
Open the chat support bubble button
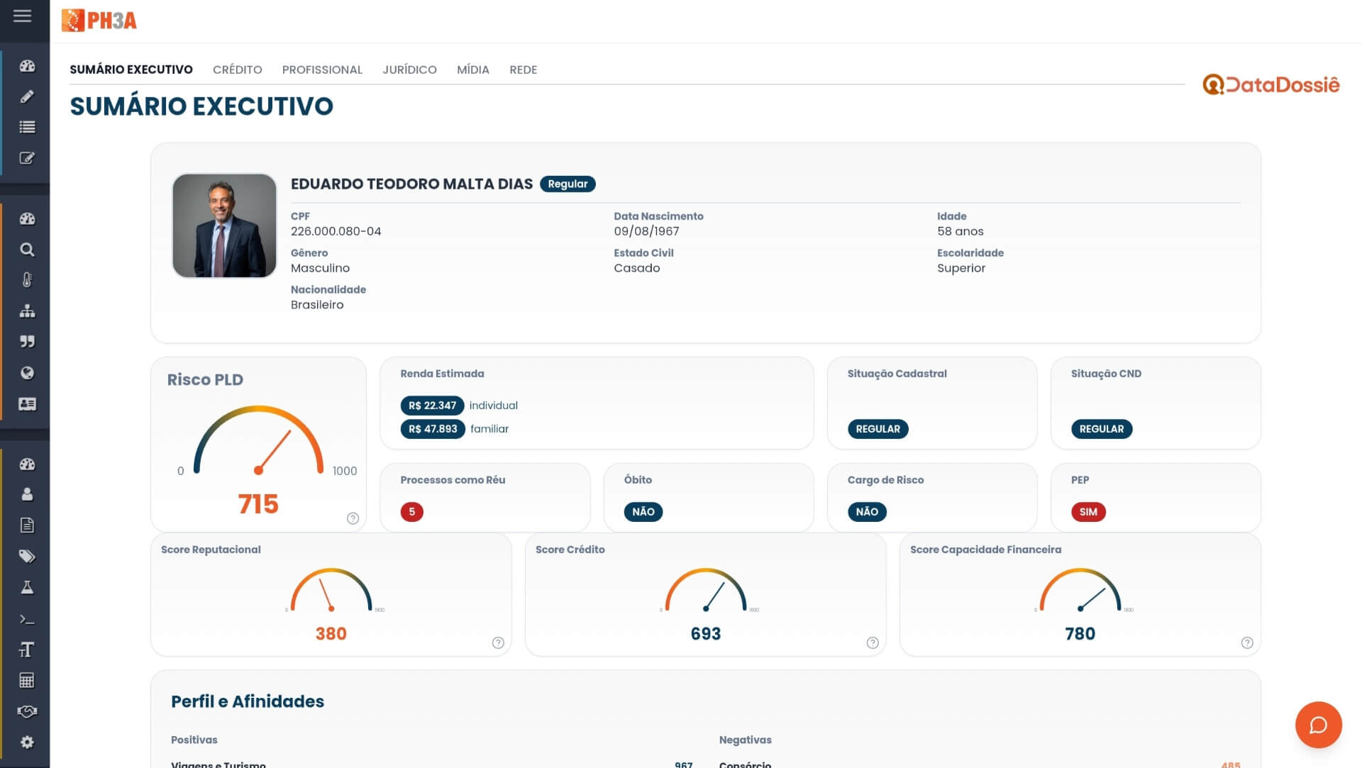click(x=1318, y=725)
